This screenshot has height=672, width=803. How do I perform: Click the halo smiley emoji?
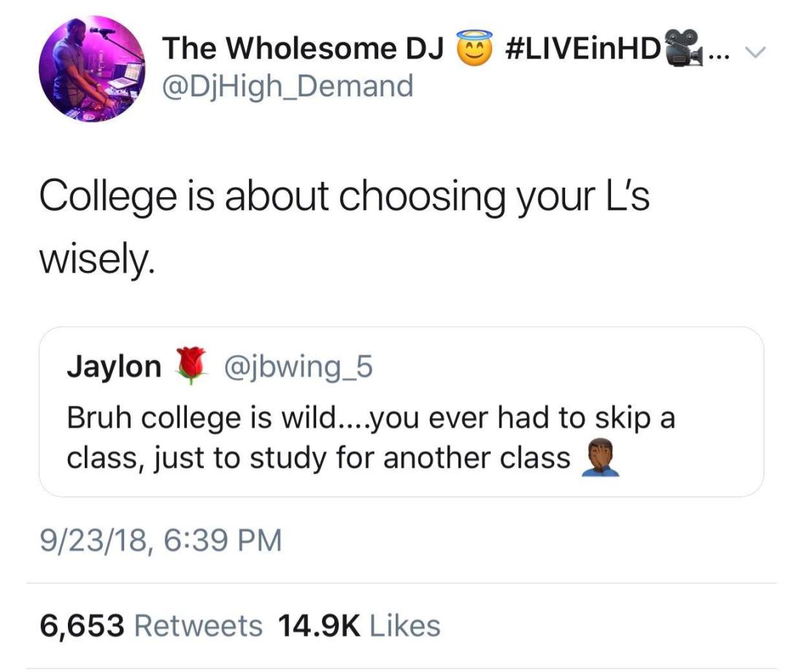pos(471,49)
